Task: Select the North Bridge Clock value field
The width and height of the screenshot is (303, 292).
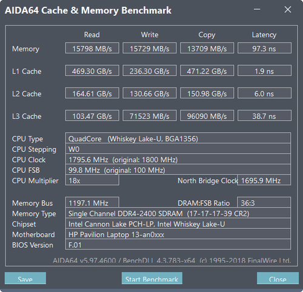Action: [264, 180]
